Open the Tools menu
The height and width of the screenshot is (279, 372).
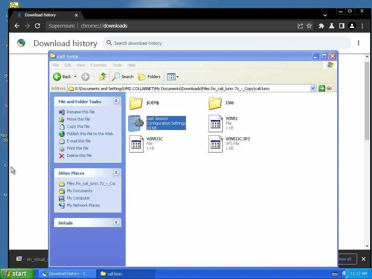click(x=117, y=65)
